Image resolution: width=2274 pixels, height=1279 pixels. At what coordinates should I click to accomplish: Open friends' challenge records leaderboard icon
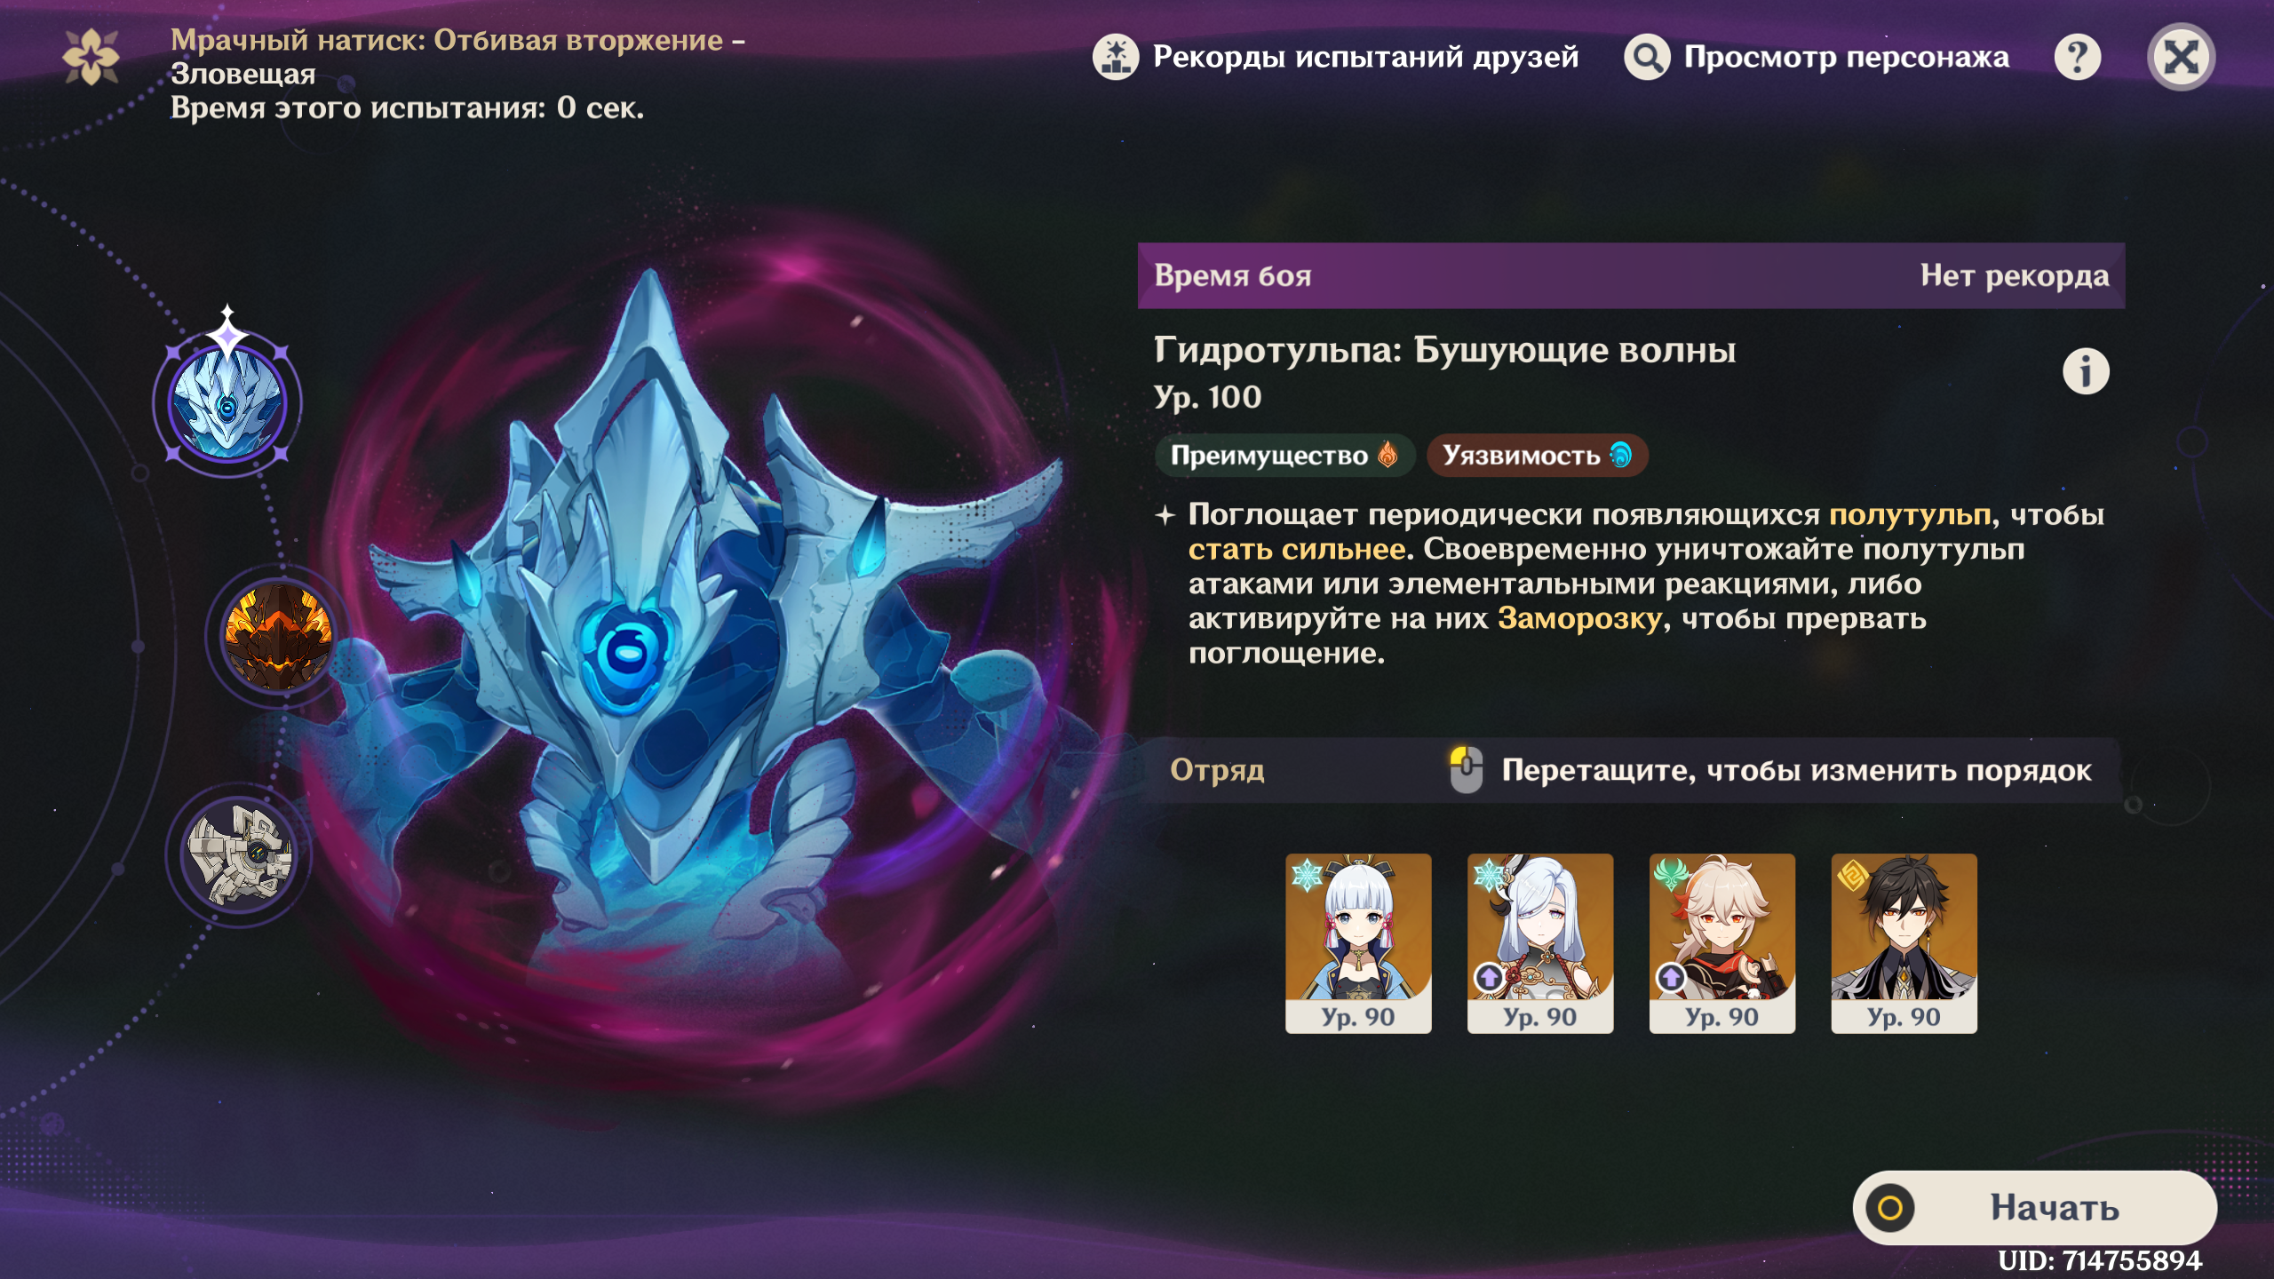point(1116,58)
